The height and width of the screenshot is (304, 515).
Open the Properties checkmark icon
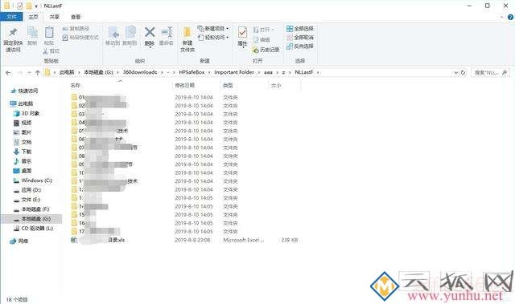[x=242, y=32]
